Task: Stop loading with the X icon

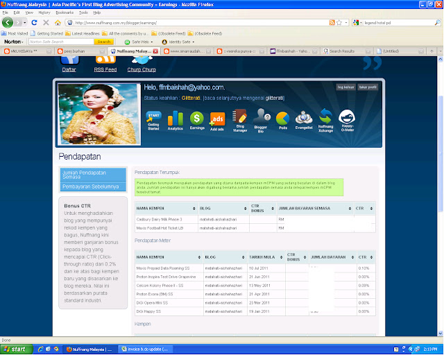Action: [x=46, y=22]
